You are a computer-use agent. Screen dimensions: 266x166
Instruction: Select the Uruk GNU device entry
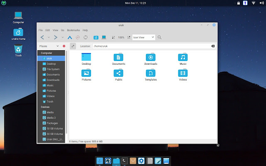[51, 139]
